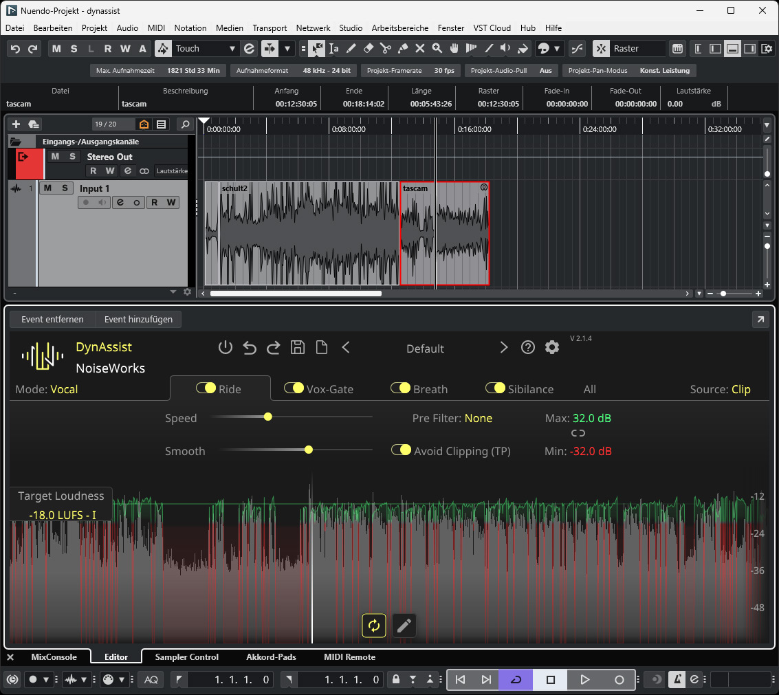This screenshot has height=695, width=779.
Task: Open DynAssist settings gear
Action: [x=552, y=348]
